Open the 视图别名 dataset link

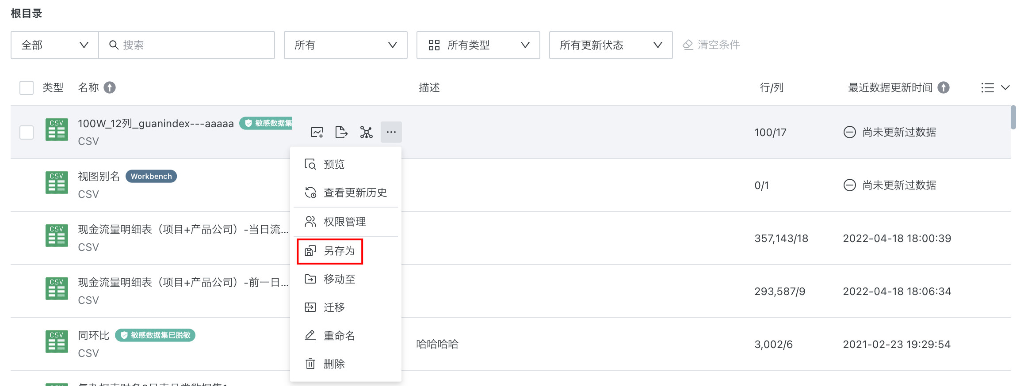click(x=99, y=176)
